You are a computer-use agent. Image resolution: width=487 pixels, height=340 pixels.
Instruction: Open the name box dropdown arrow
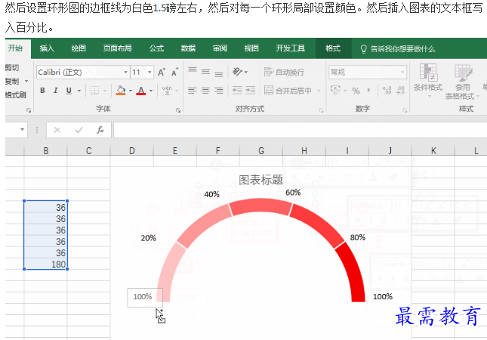23,130
